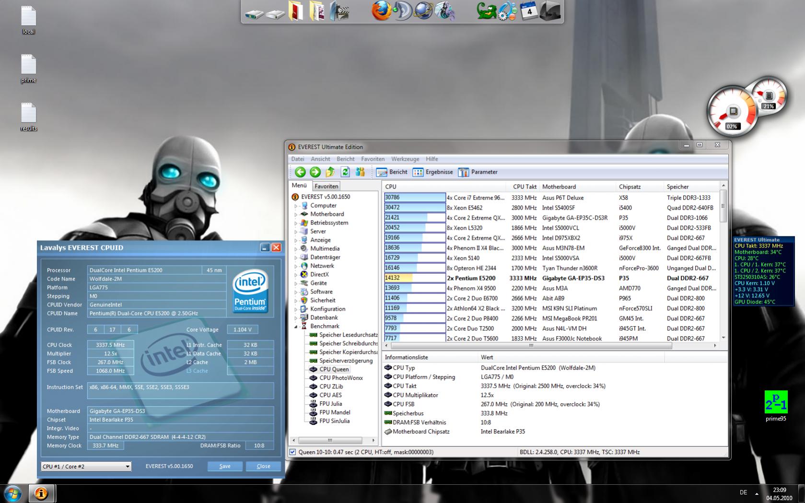Select EVEREST icon in the taskbar
The image size is (805, 503).
[x=41, y=493]
